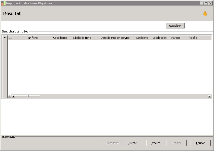Sort by the Code barre column
Screen dimensions: 214x151
[x=60, y=38]
